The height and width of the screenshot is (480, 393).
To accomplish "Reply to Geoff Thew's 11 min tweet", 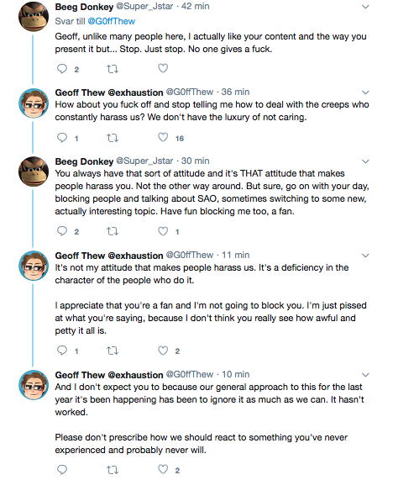I will coord(62,351).
